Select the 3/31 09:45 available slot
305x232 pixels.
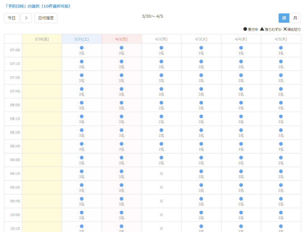tap(82, 201)
